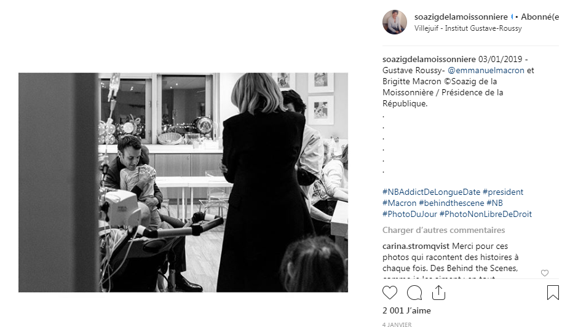Screen dimensions: 562x327
Task: Open Villejuif - Institut Gustave-Roussy location
Action: click(468, 28)
